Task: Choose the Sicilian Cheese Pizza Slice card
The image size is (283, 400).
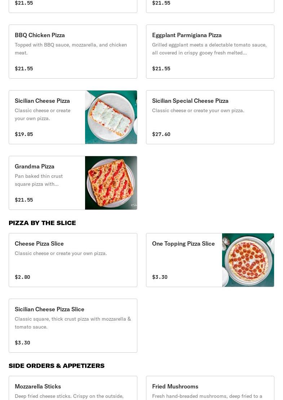Action: 73,325
